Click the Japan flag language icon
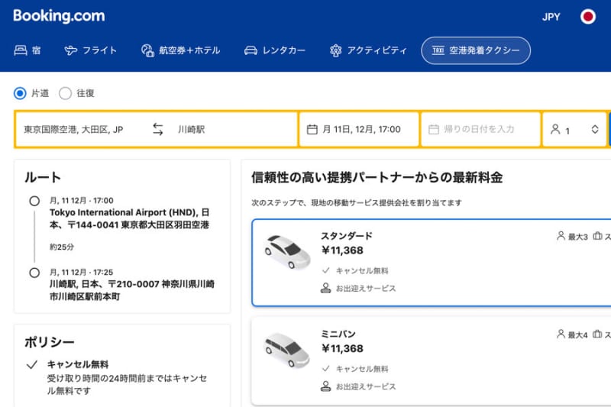The width and height of the screenshot is (611, 407). click(587, 17)
